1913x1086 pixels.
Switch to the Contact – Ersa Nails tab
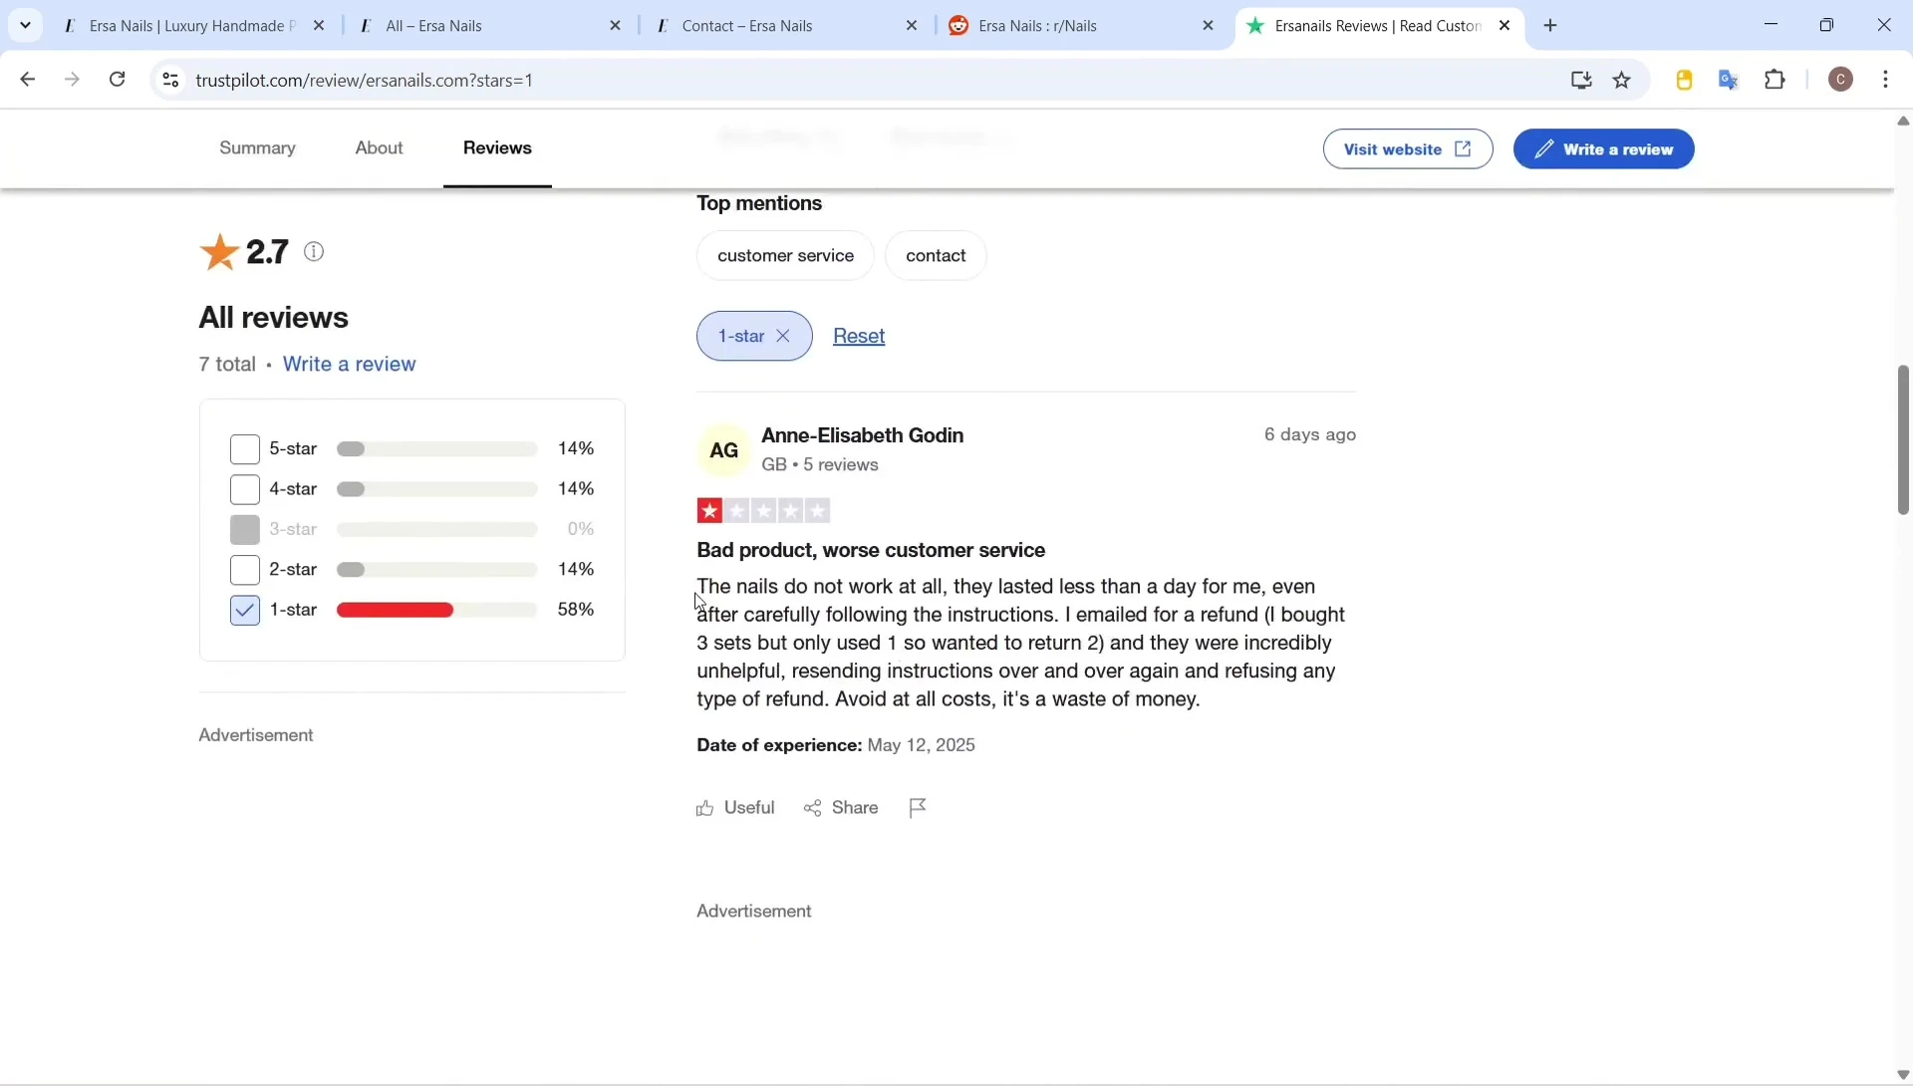pyautogui.click(x=785, y=26)
